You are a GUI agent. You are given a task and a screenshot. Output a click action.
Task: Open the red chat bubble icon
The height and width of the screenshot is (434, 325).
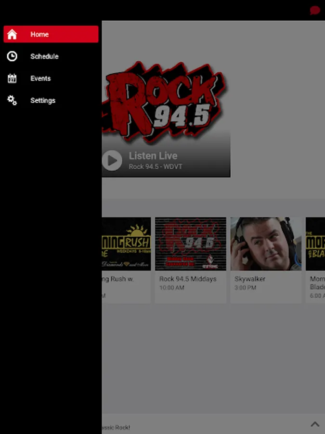coord(314,11)
